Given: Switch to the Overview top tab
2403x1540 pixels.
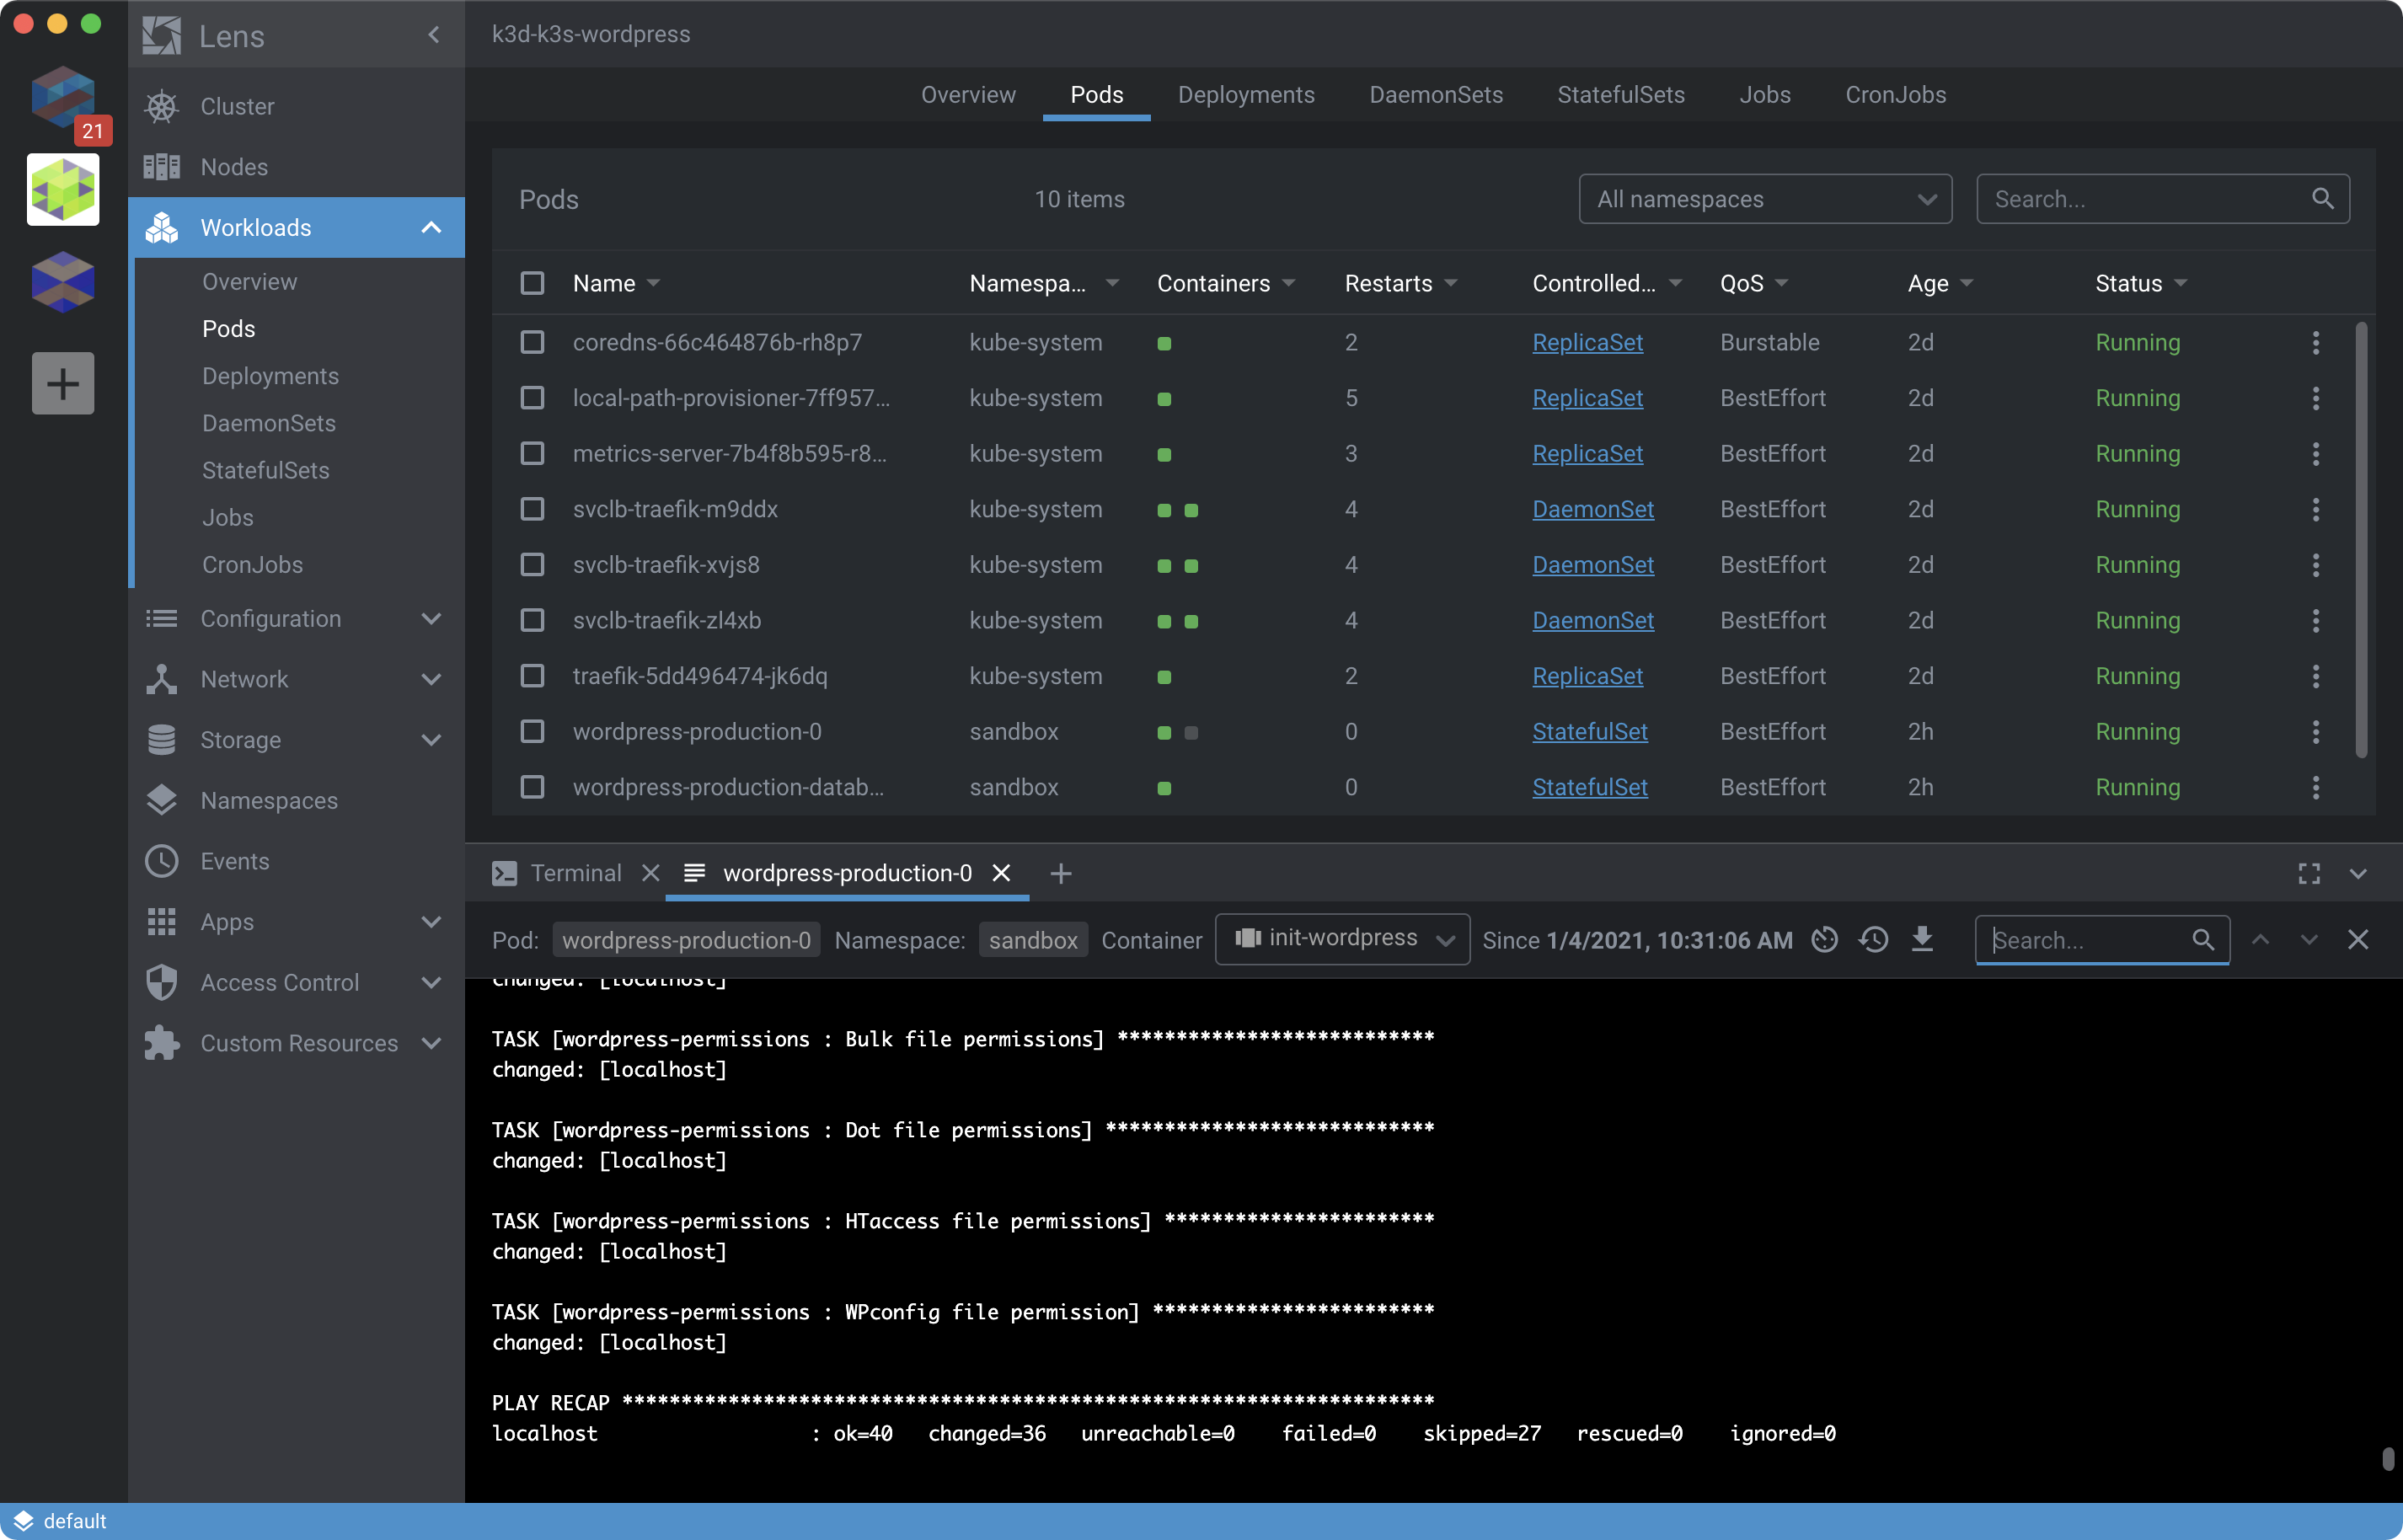Looking at the screenshot, I should point(968,95).
